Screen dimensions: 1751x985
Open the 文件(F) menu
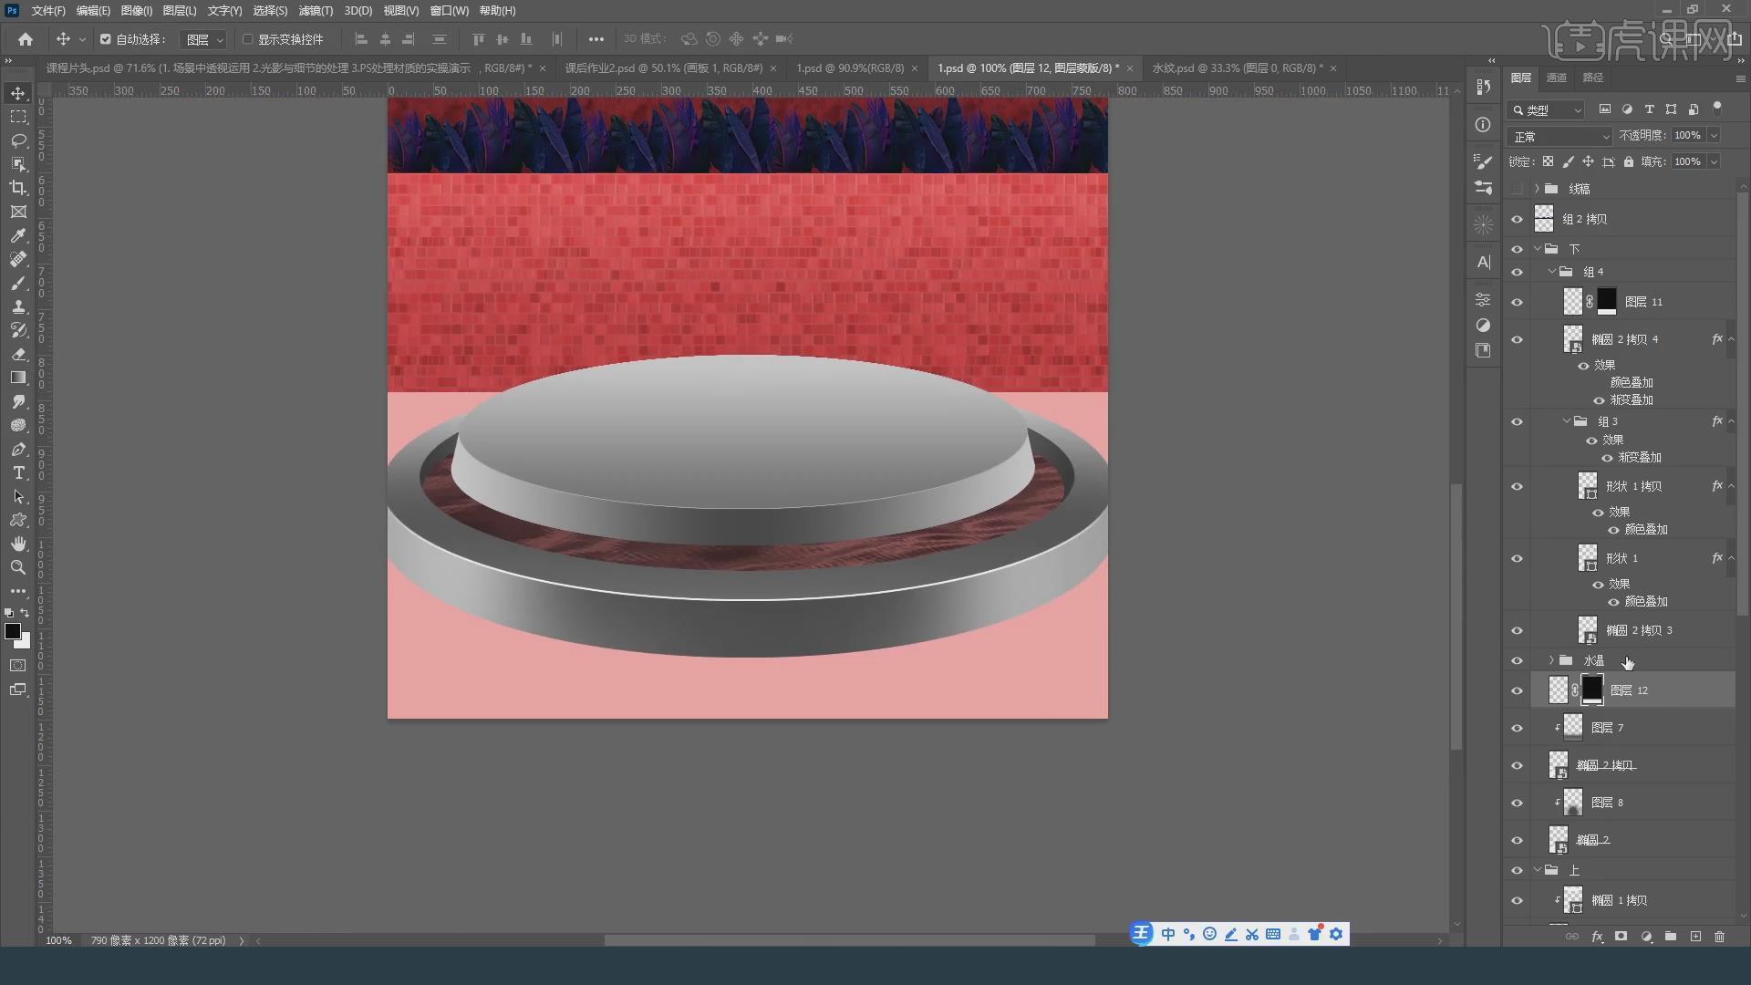[48, 11]
